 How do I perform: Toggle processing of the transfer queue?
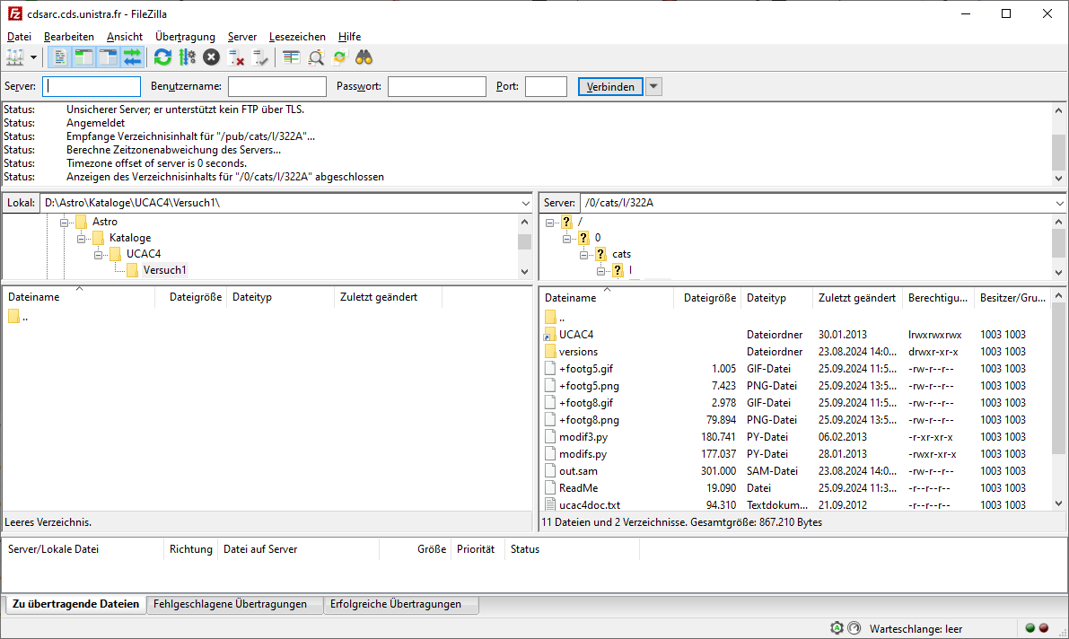click(187, 58)
